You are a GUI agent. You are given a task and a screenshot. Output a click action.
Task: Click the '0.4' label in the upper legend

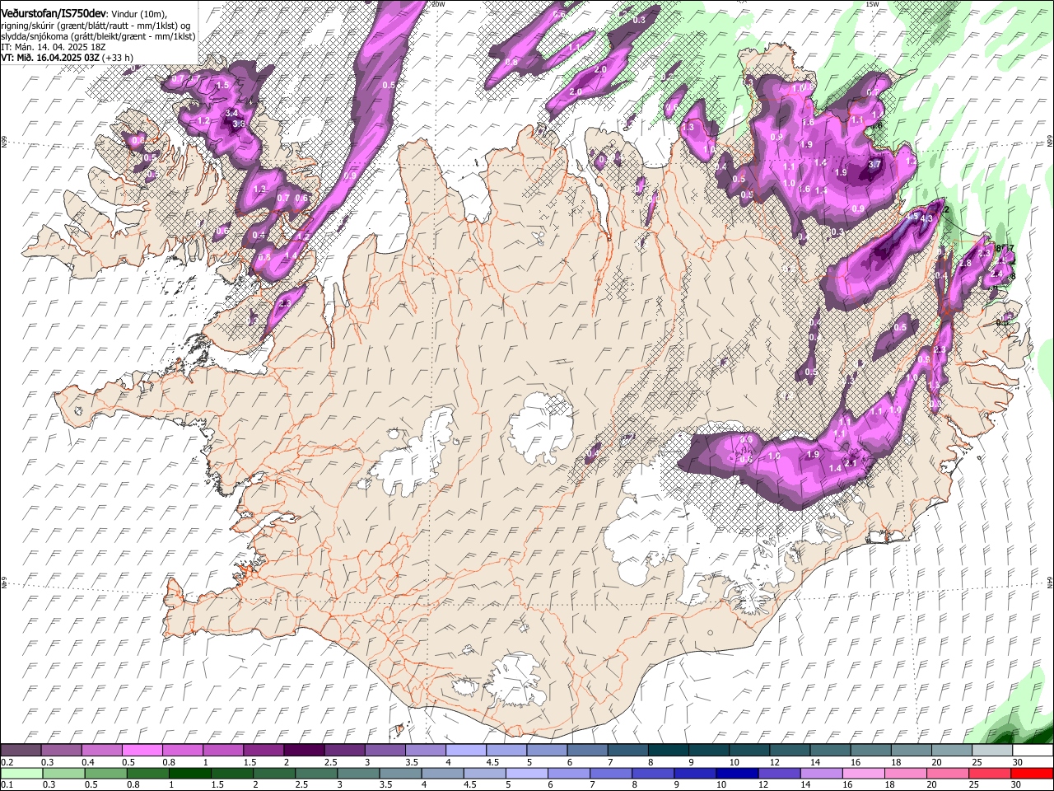point(88,762)
